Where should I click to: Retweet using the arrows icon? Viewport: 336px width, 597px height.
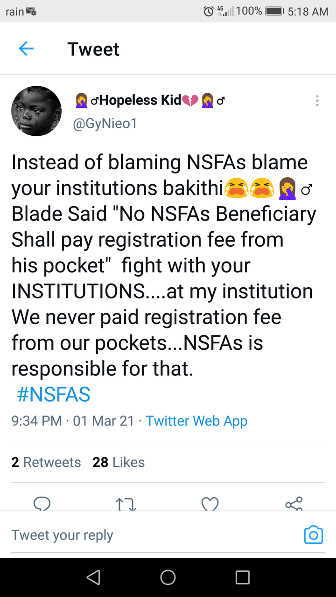[126, 504]
